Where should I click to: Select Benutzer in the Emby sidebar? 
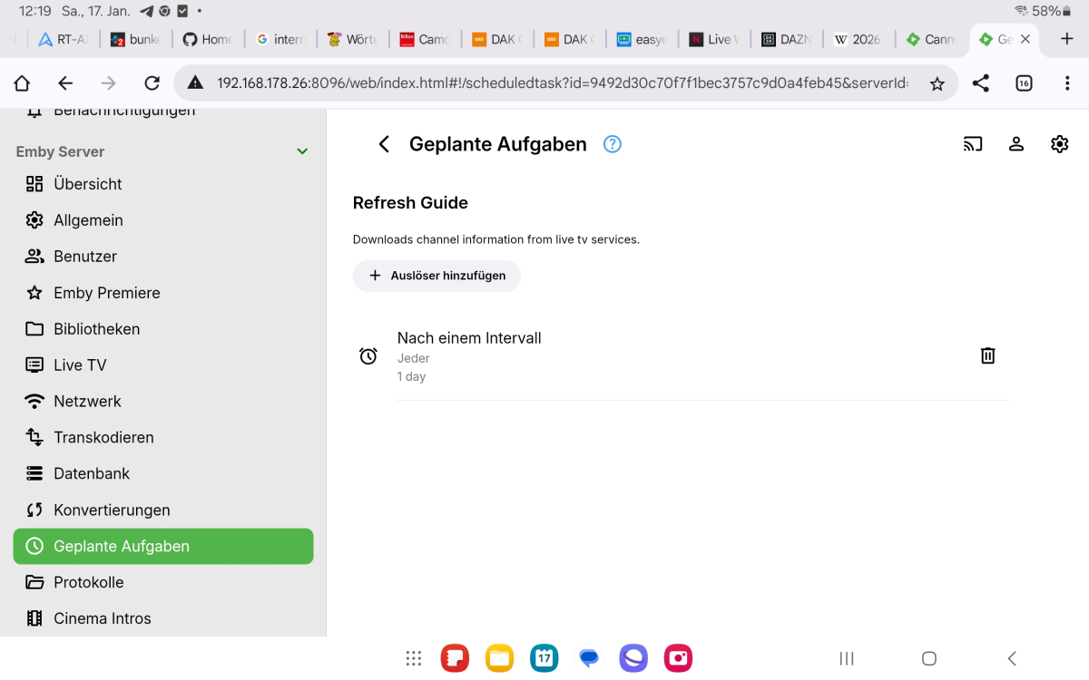coord(86,256)
